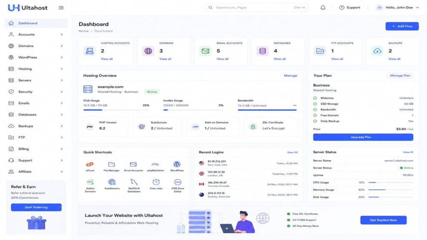The height and width of the screenshot is (240, 427).
Task: Open Backups in the sidebar
Action: (x=36, y=126)
